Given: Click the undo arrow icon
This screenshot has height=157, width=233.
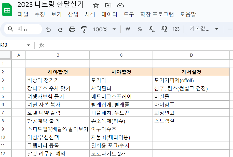Looking at the screenshot, I should (x=48, y=29).
